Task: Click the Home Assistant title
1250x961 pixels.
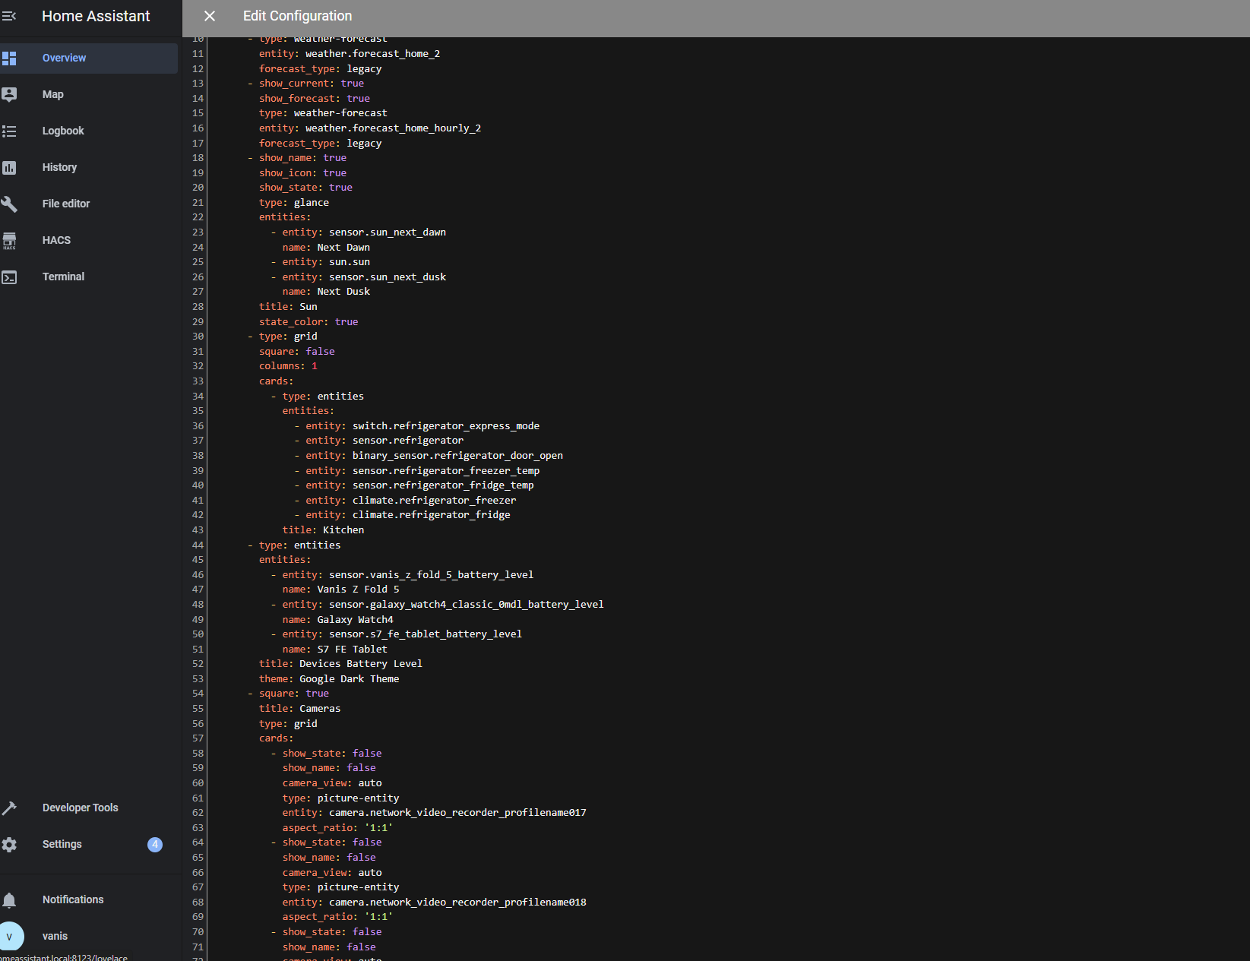Action: click(x=96, y=16)
